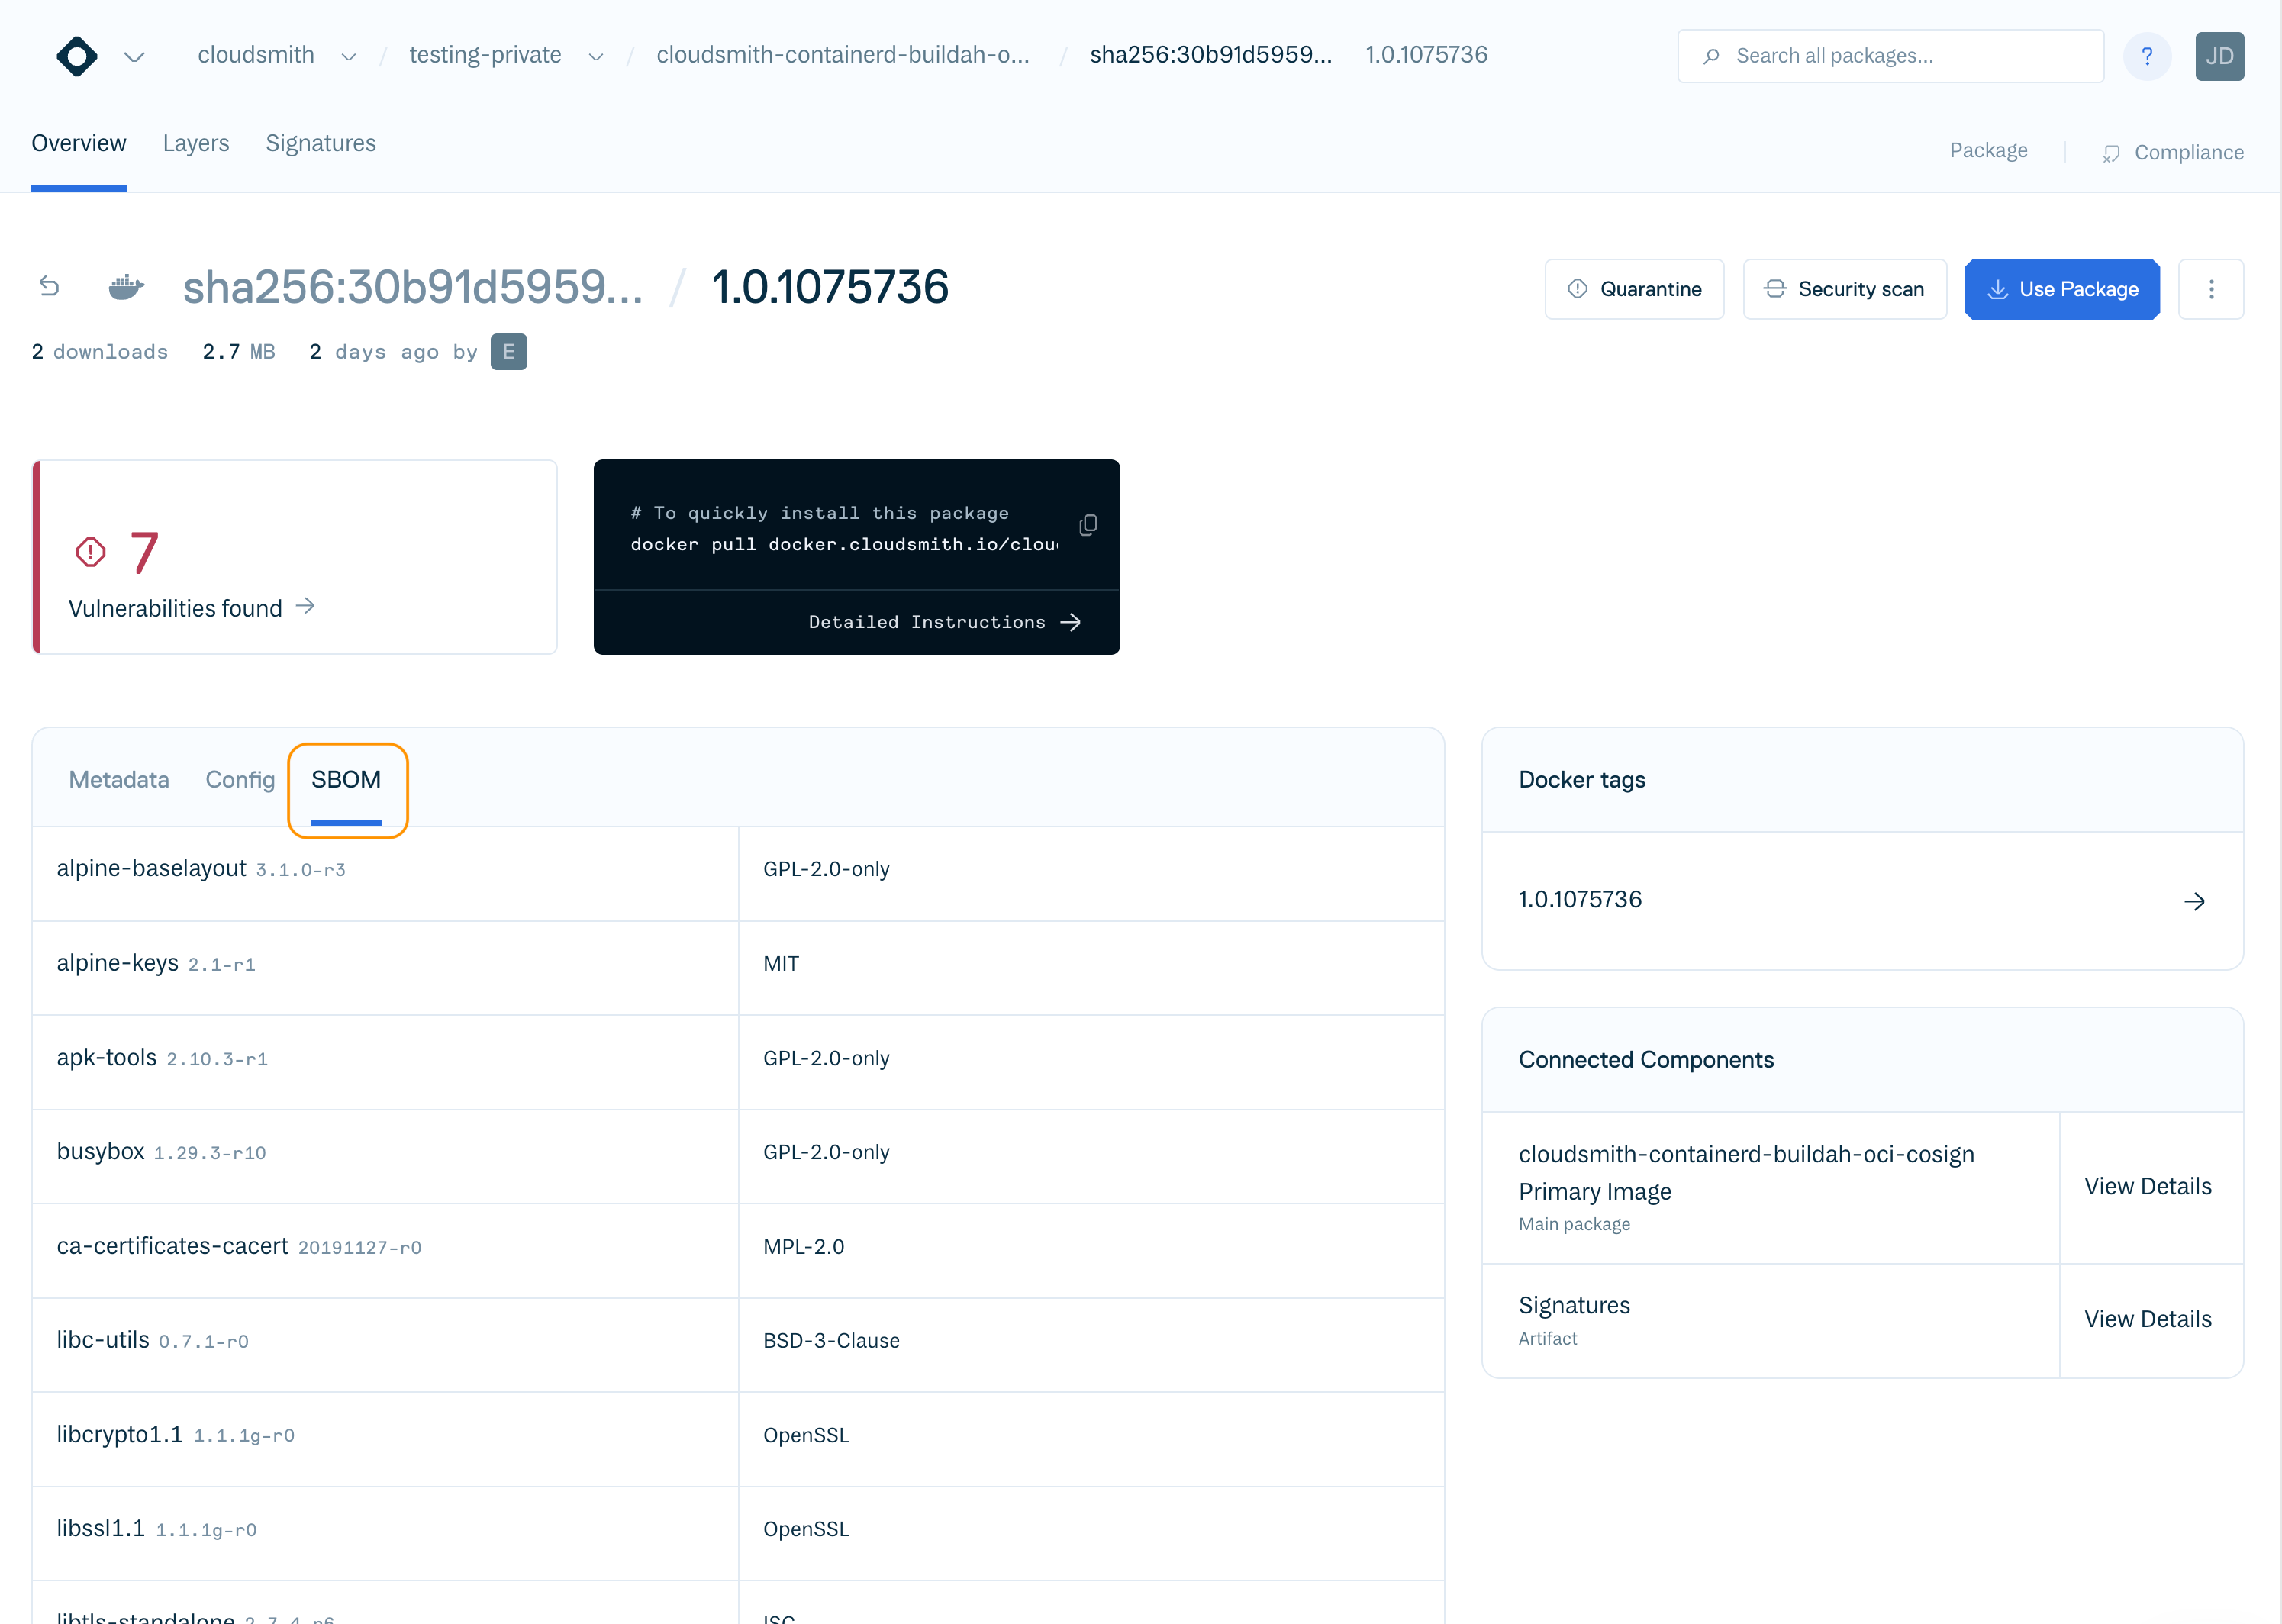Click the Cloudsmith diamond logo
The height and width of the screenshot is (1624, 2282).
(x=77, y=56)
